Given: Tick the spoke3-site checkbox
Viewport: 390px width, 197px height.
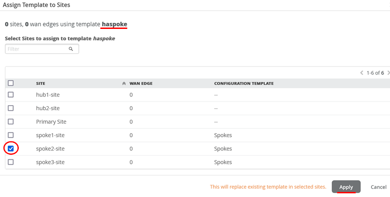Looking at the screenshot, I should pyautogui.click(x=11, y=162).
